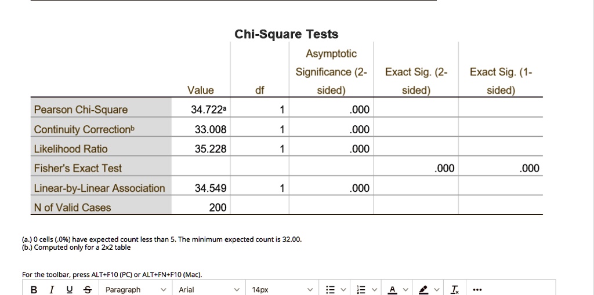Select the value 33.008 in the table

210,129
